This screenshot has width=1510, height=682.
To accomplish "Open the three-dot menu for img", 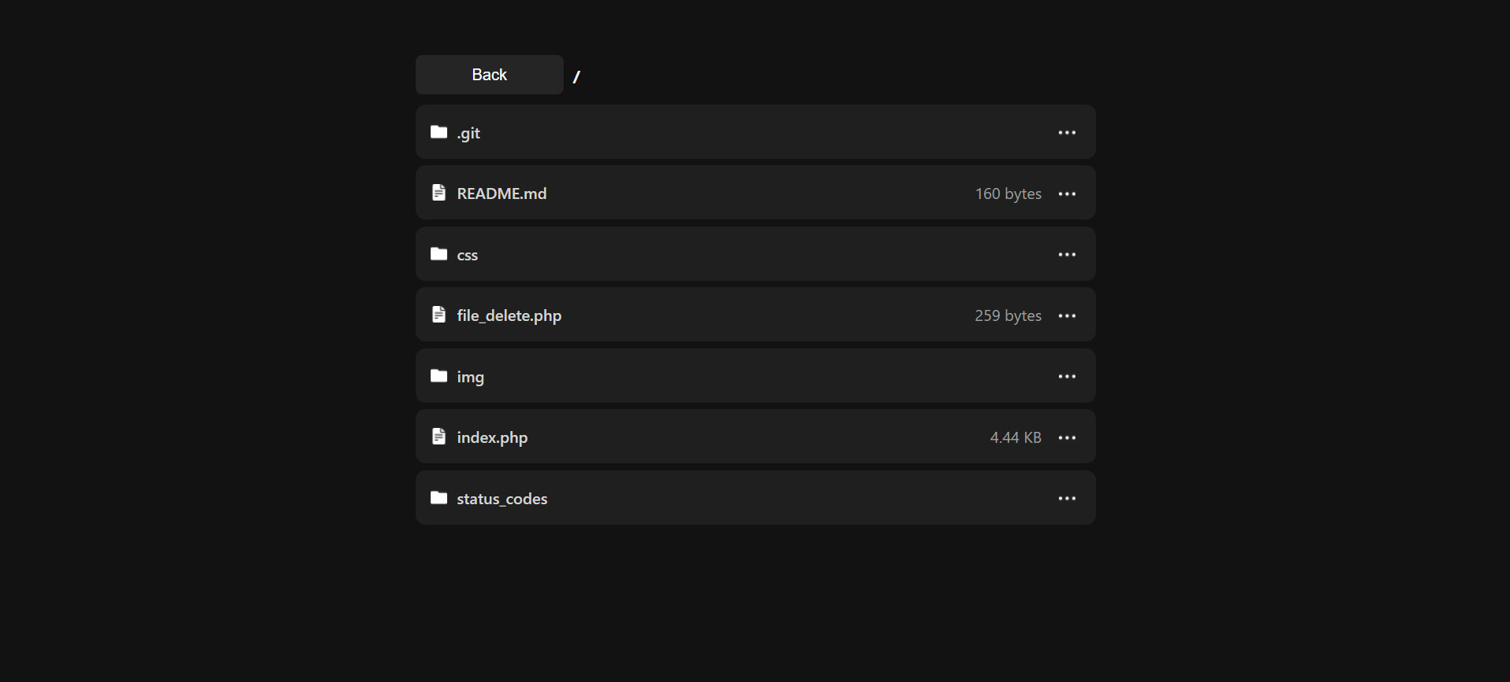I will [x=1067, y=377].
